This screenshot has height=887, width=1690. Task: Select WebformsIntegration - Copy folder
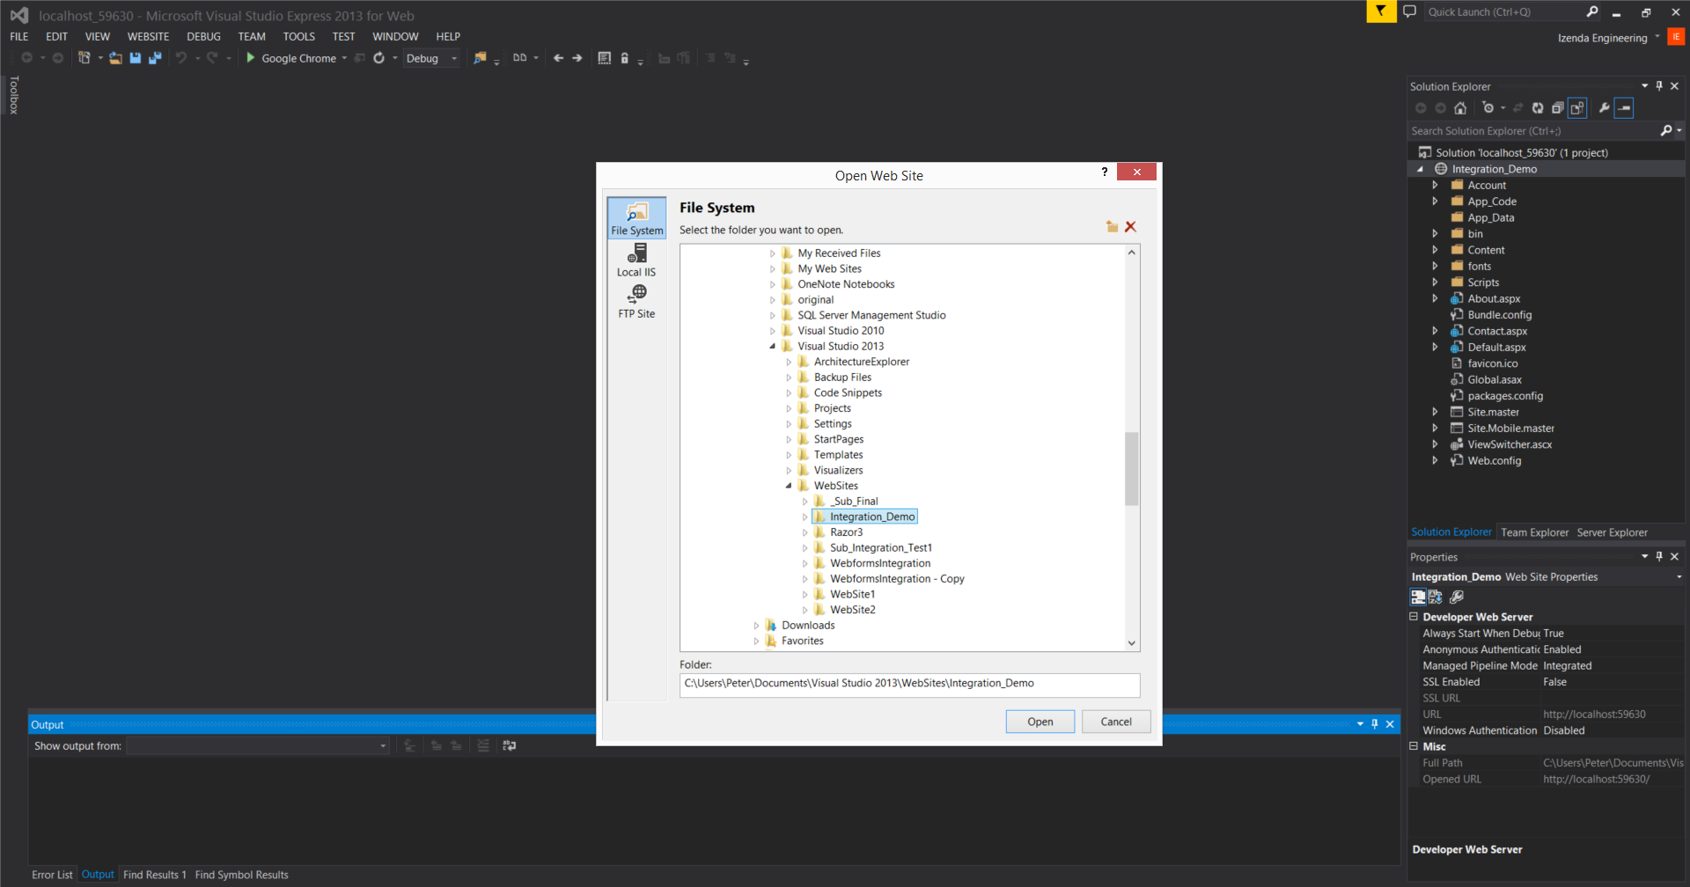(896, 579)
